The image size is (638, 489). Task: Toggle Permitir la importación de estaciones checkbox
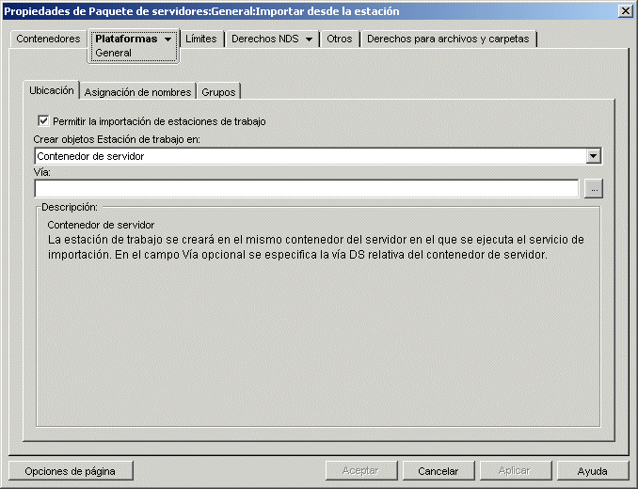(43, 120)
